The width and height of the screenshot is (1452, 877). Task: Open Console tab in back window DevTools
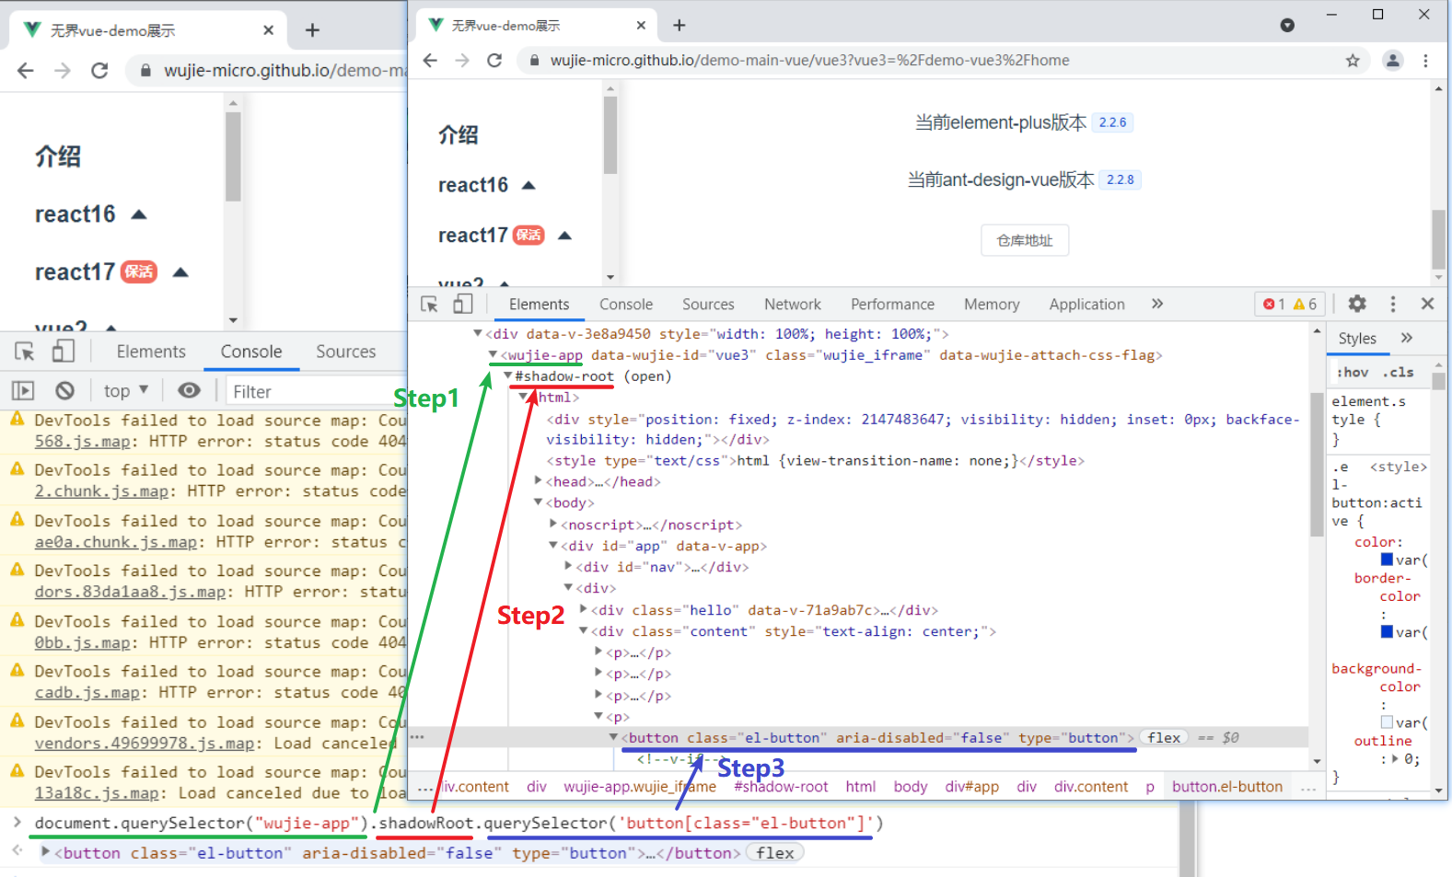(x=251, y=352)
